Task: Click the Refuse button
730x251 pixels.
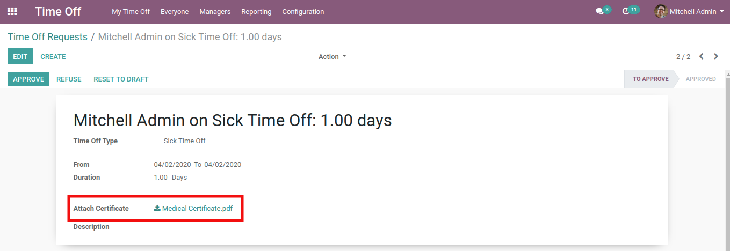Action: (x=69, y=79)
